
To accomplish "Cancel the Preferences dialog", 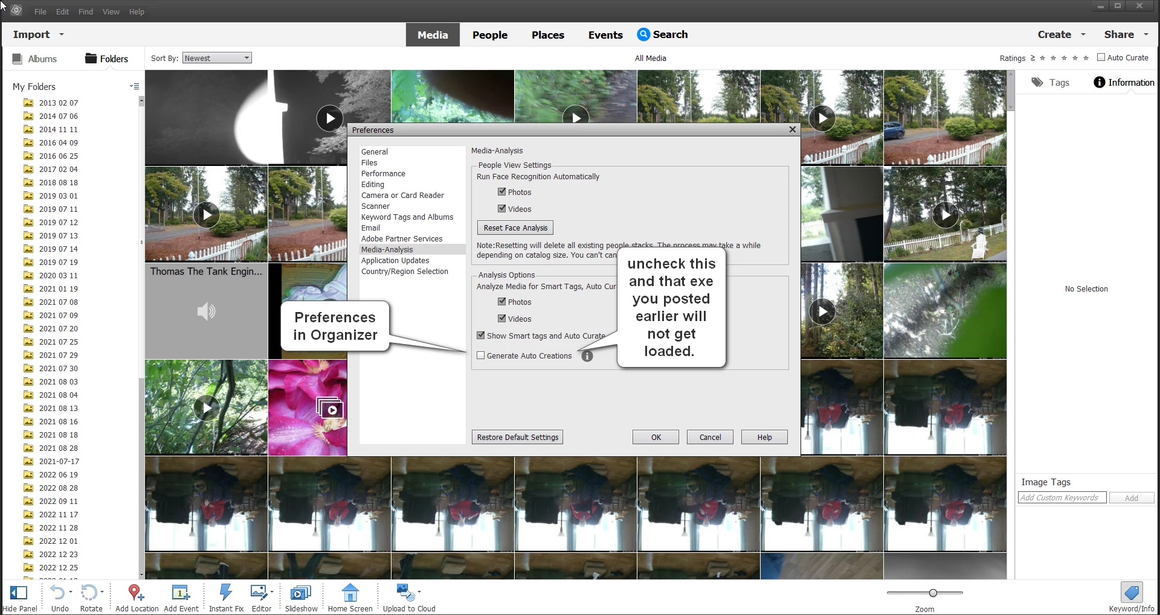I will pos(710,437).
